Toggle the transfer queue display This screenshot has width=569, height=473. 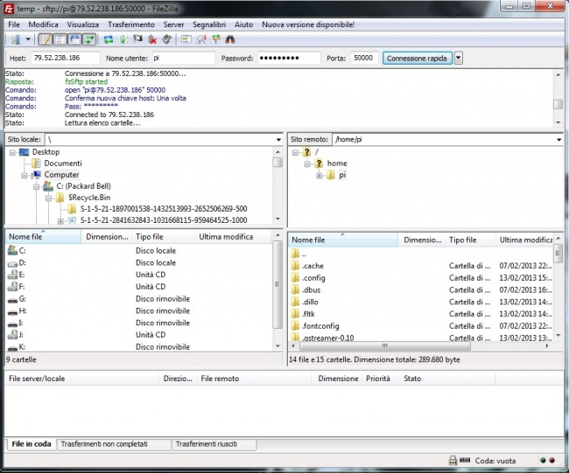coord(89,39)
